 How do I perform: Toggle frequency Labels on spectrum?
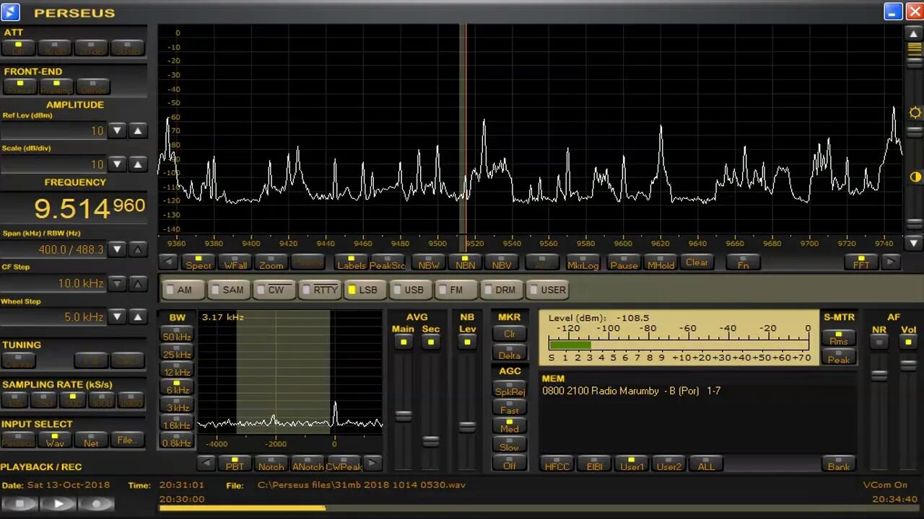(x=352, y=262)
